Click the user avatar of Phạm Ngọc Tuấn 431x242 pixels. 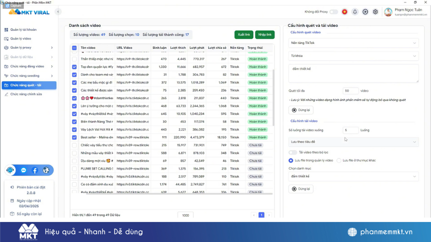pyautogui.click(x=388, y=12)
